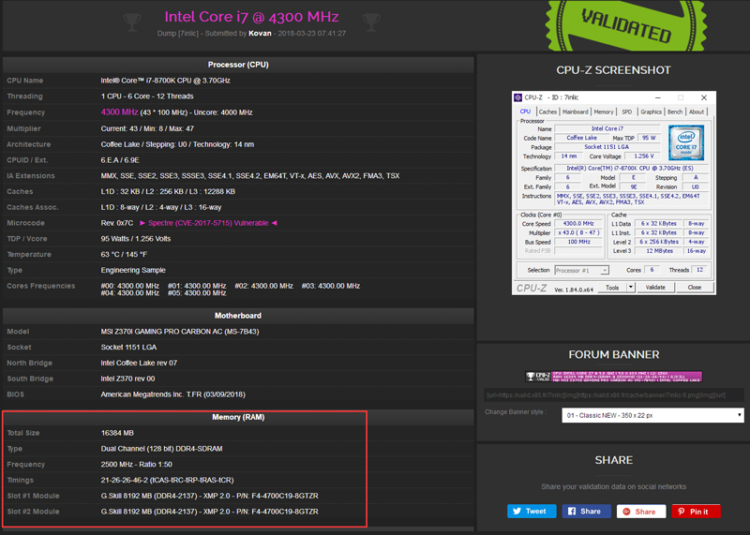Switch to the Memory tab in CPU-Z
This screenshot has height=535, width=750.
click(604, 111)
